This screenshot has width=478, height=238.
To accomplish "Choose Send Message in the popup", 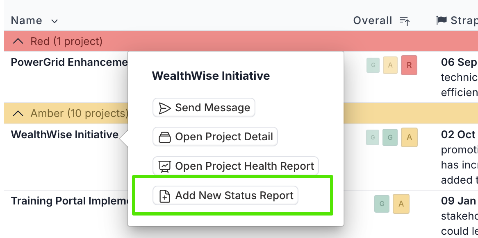I will (x=204, y=108).
